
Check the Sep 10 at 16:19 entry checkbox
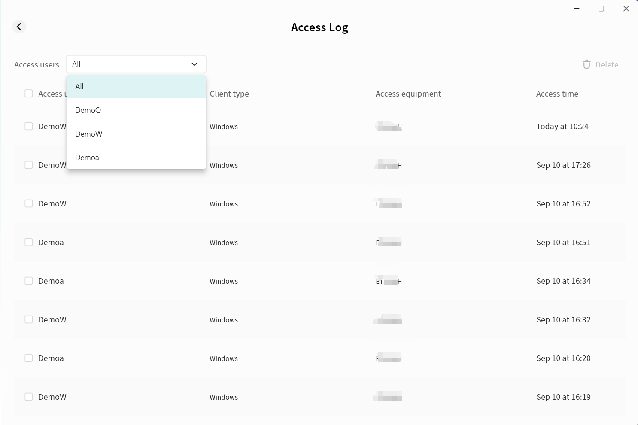(29, 397)
